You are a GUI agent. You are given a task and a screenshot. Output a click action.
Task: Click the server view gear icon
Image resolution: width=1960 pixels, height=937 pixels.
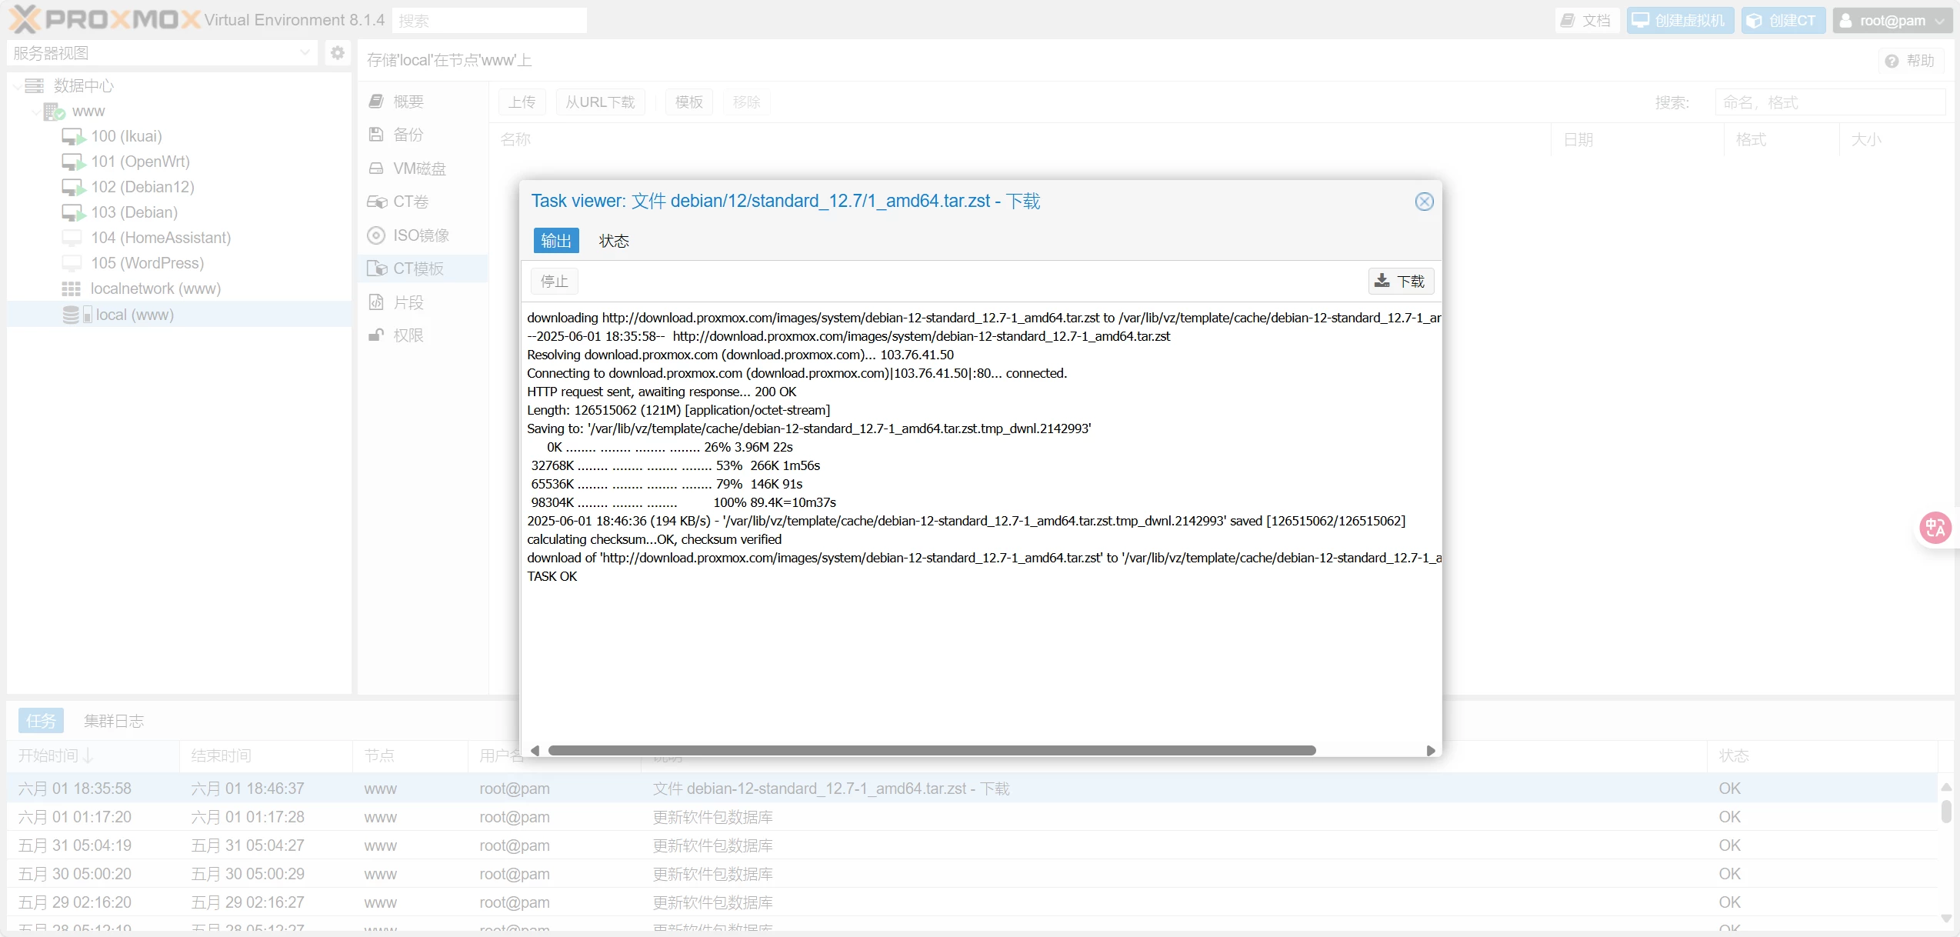coord(337,53)
